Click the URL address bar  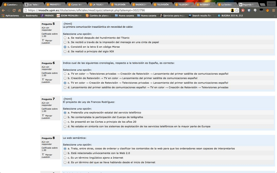click(x=124, y=10)
